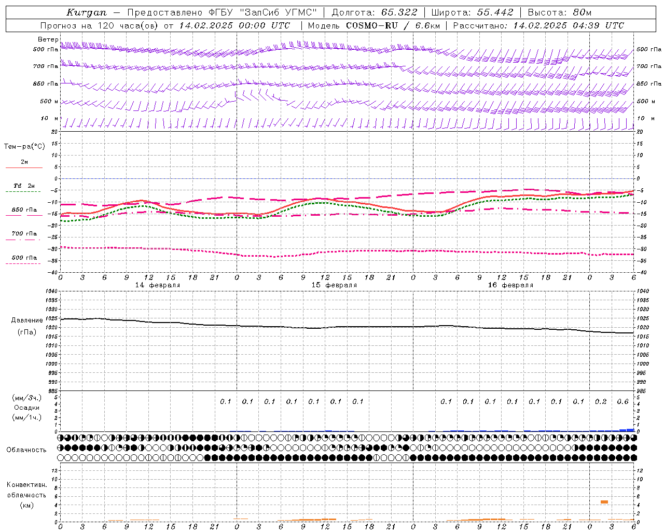
Task: Click the (км) convective height unit label
Action: (x=26, y=505)
